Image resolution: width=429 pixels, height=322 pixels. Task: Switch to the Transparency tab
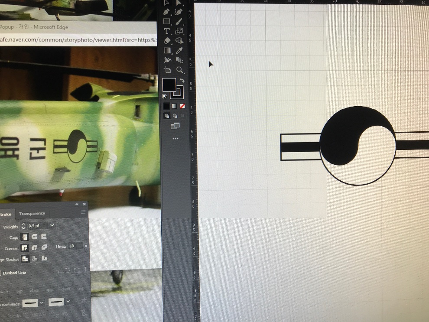[x=32, y=214]
